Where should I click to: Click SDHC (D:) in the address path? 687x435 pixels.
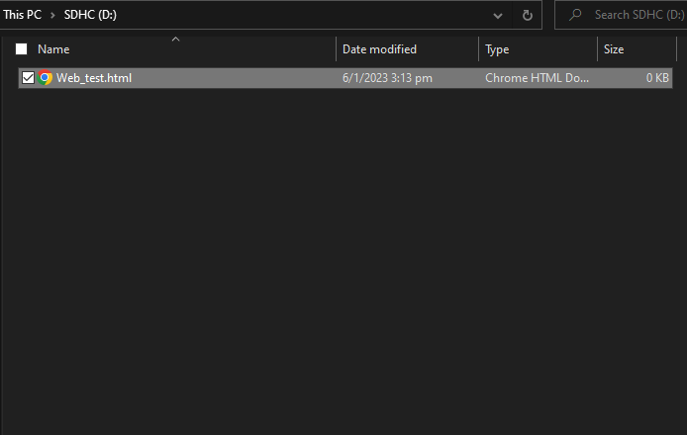pyautogui.click(x=91, y=16)
